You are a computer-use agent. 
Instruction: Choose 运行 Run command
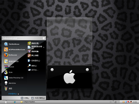[x=33, y=70]
